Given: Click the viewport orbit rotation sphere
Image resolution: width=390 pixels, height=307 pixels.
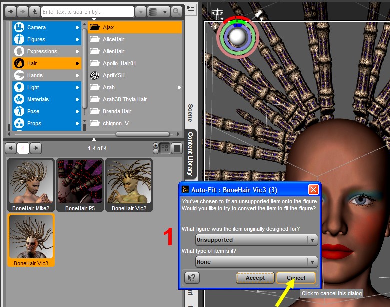Looking at the screenshot, I should [x=238, y=37].
